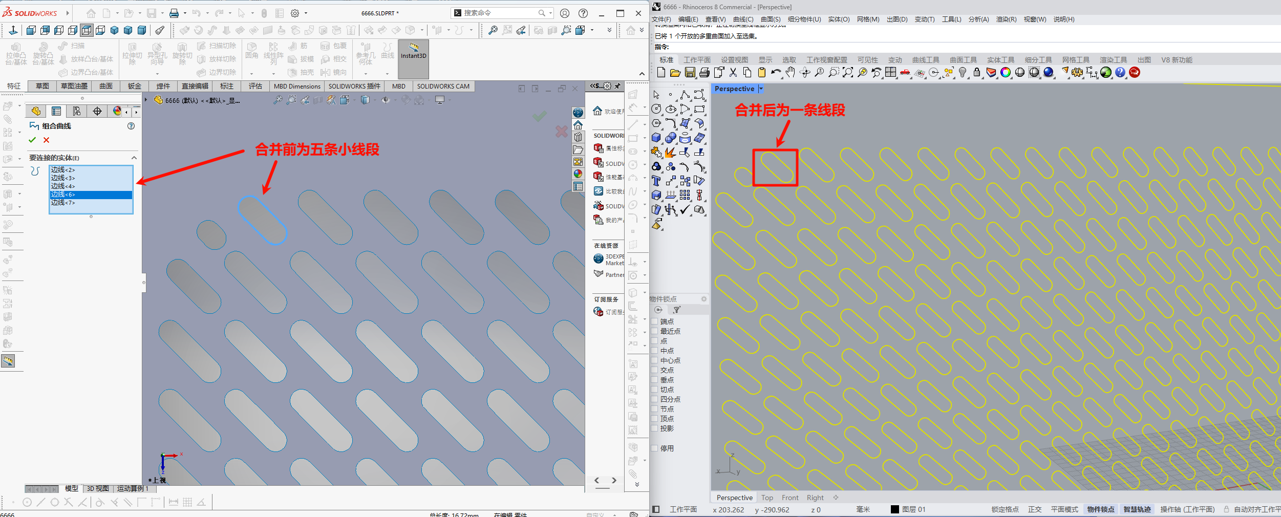The width and height of the screenshot is (1281, 517).
Task: Click the Rhino Zoom Extents icon
Action: (848, 73)
